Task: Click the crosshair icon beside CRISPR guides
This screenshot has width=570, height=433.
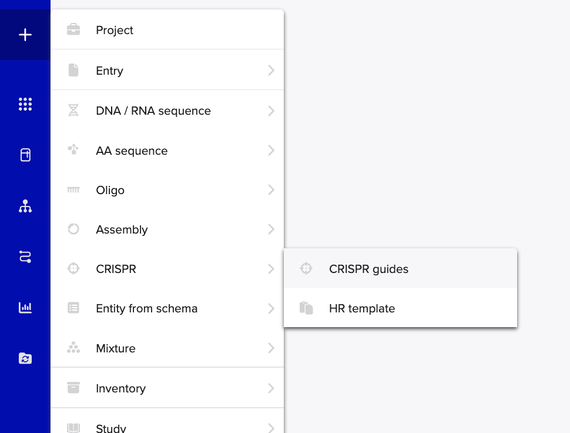Action: click(306, 268)
